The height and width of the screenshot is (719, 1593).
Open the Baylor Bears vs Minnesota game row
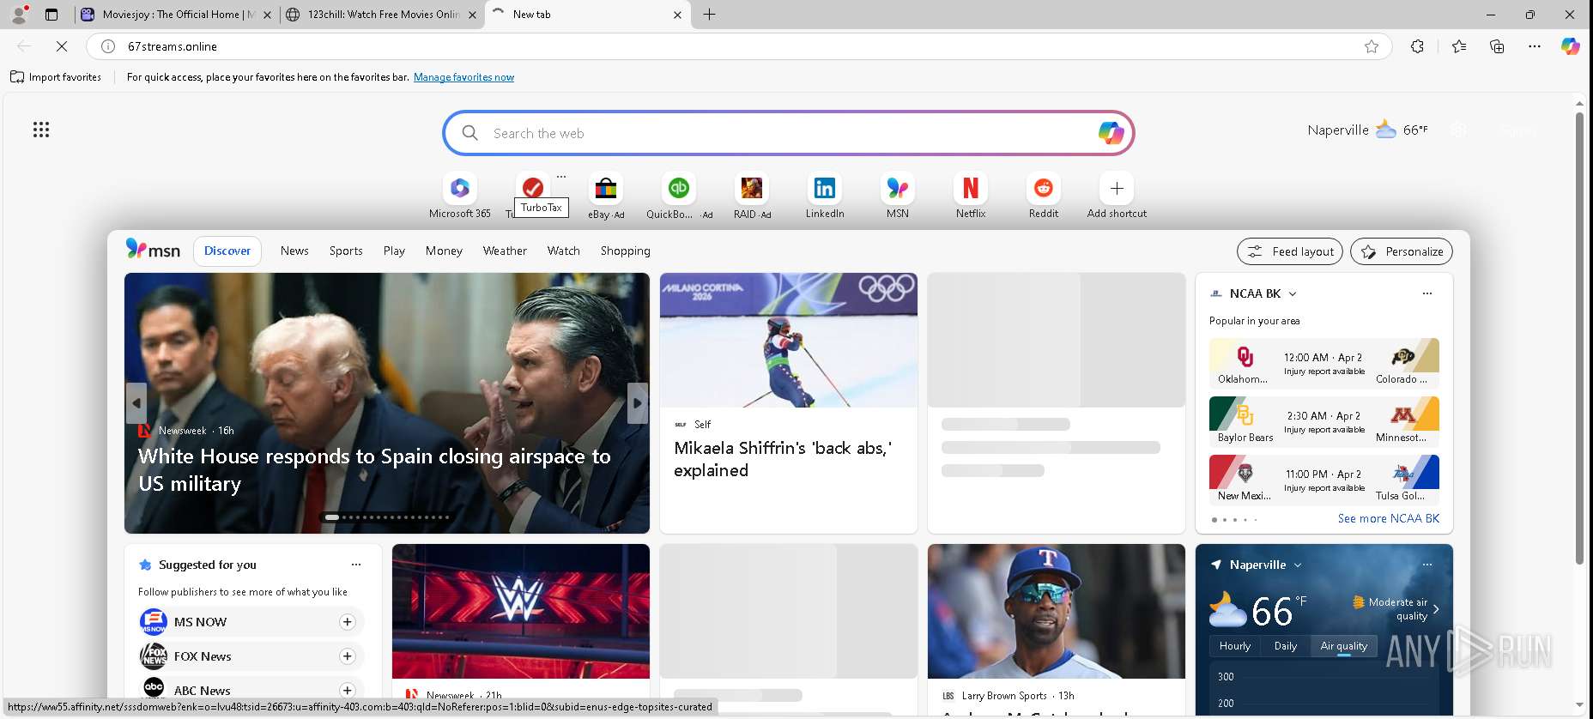coord(1324,421)
